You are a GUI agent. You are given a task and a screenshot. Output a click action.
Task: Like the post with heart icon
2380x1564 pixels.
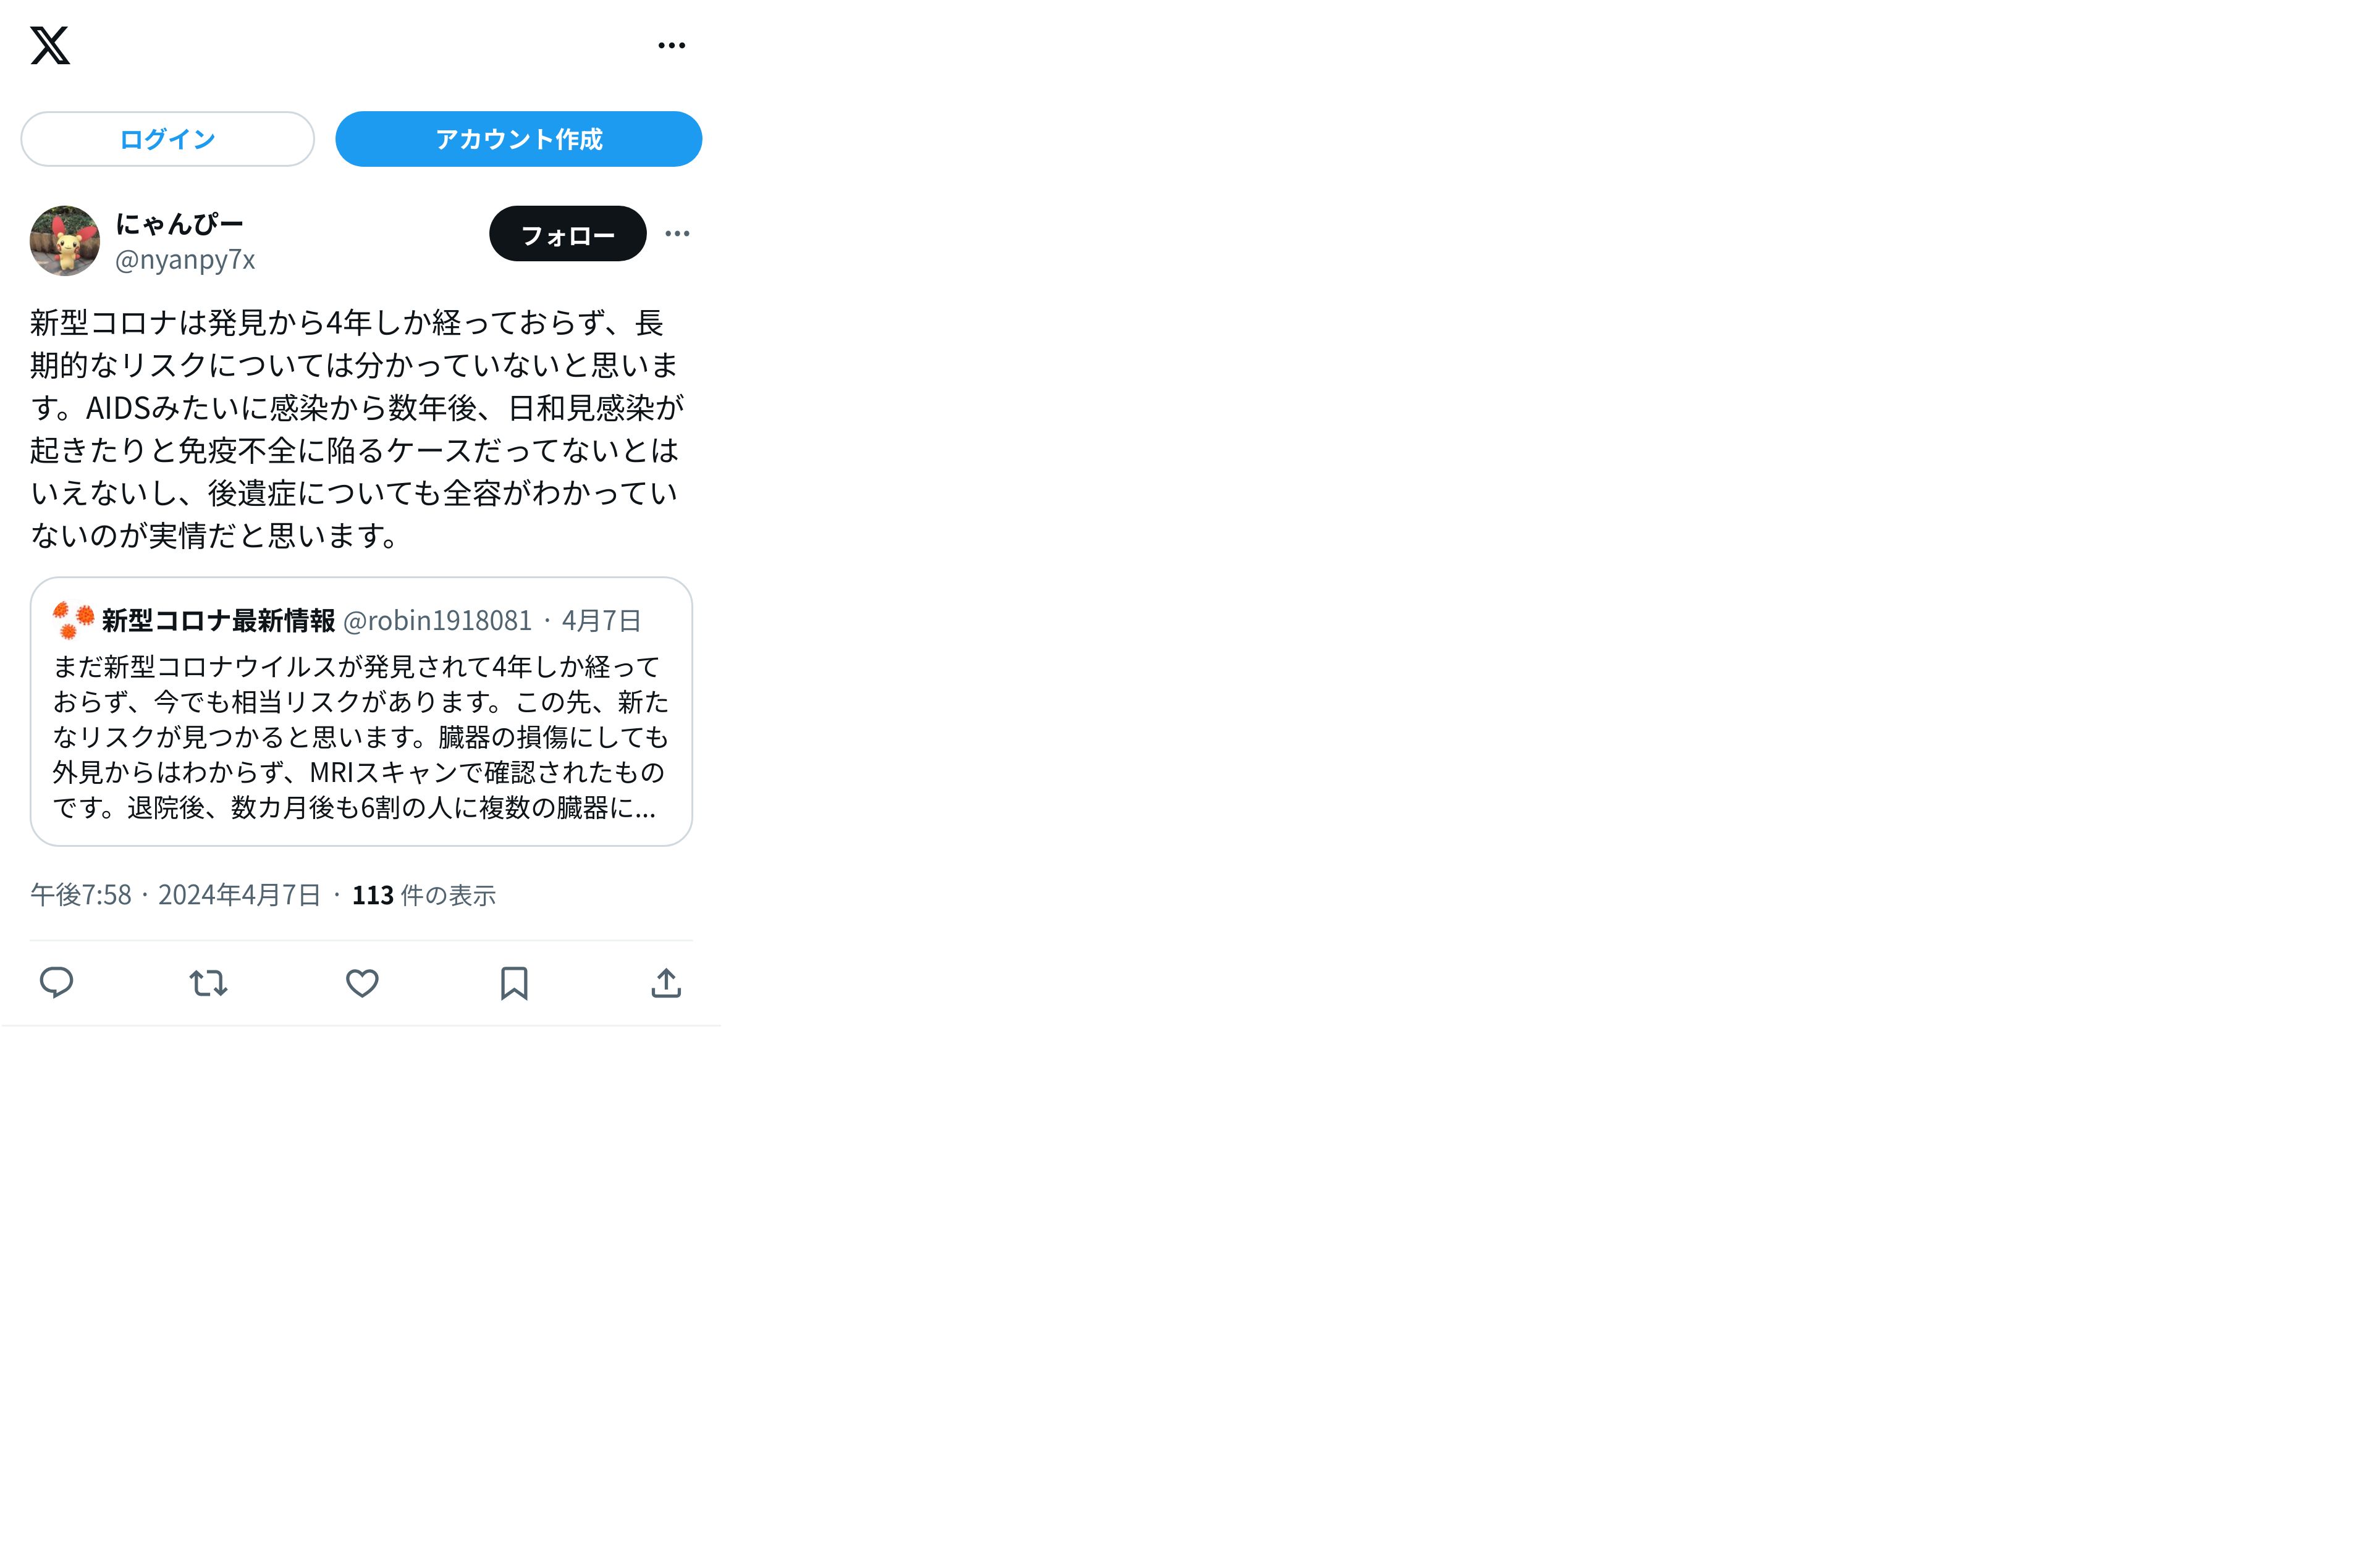click(x=362, y=983)
